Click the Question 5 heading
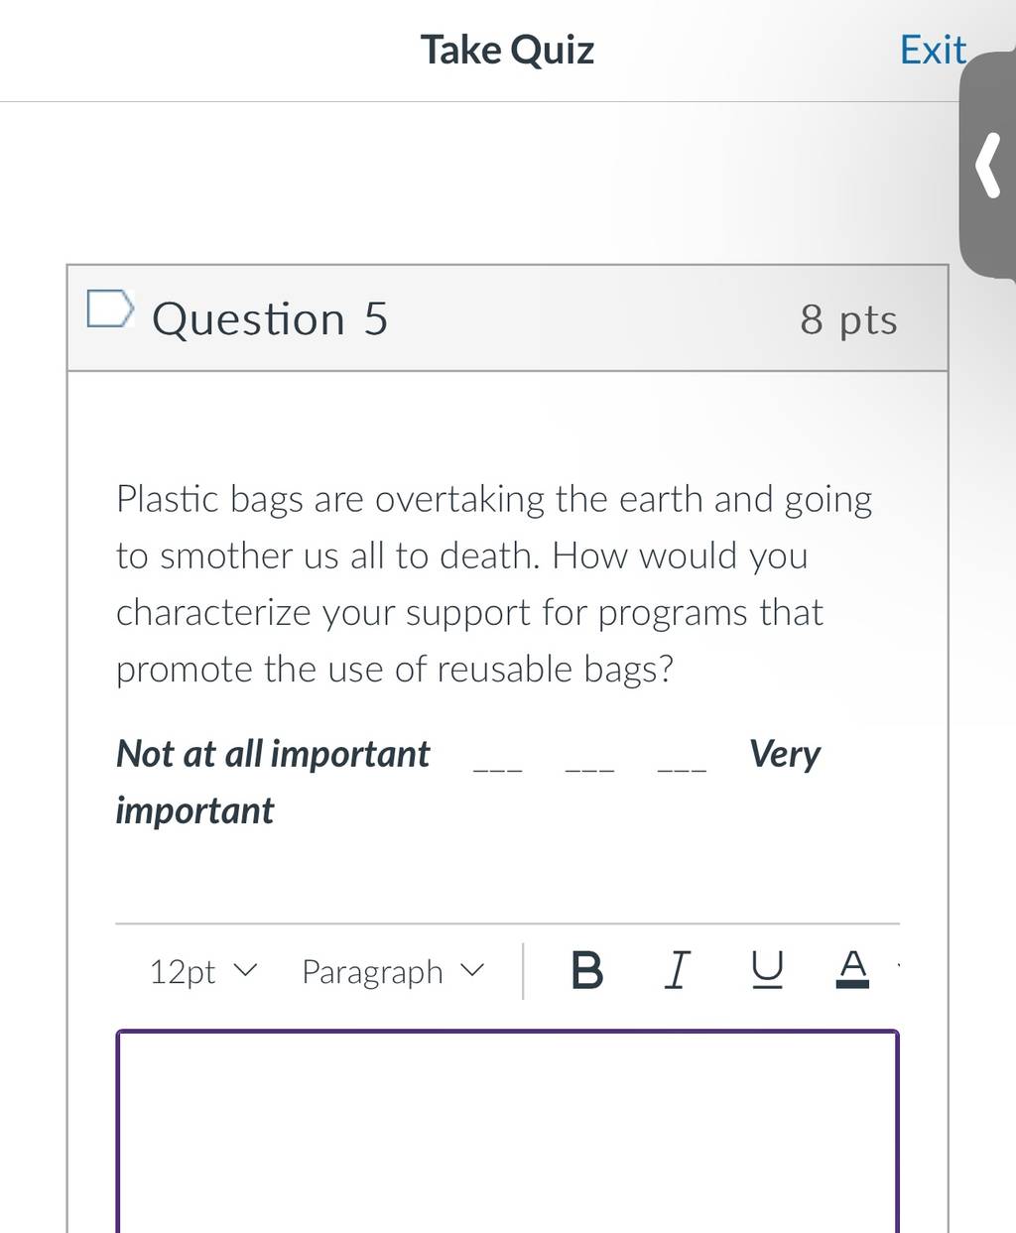 (x=270, y=319)
